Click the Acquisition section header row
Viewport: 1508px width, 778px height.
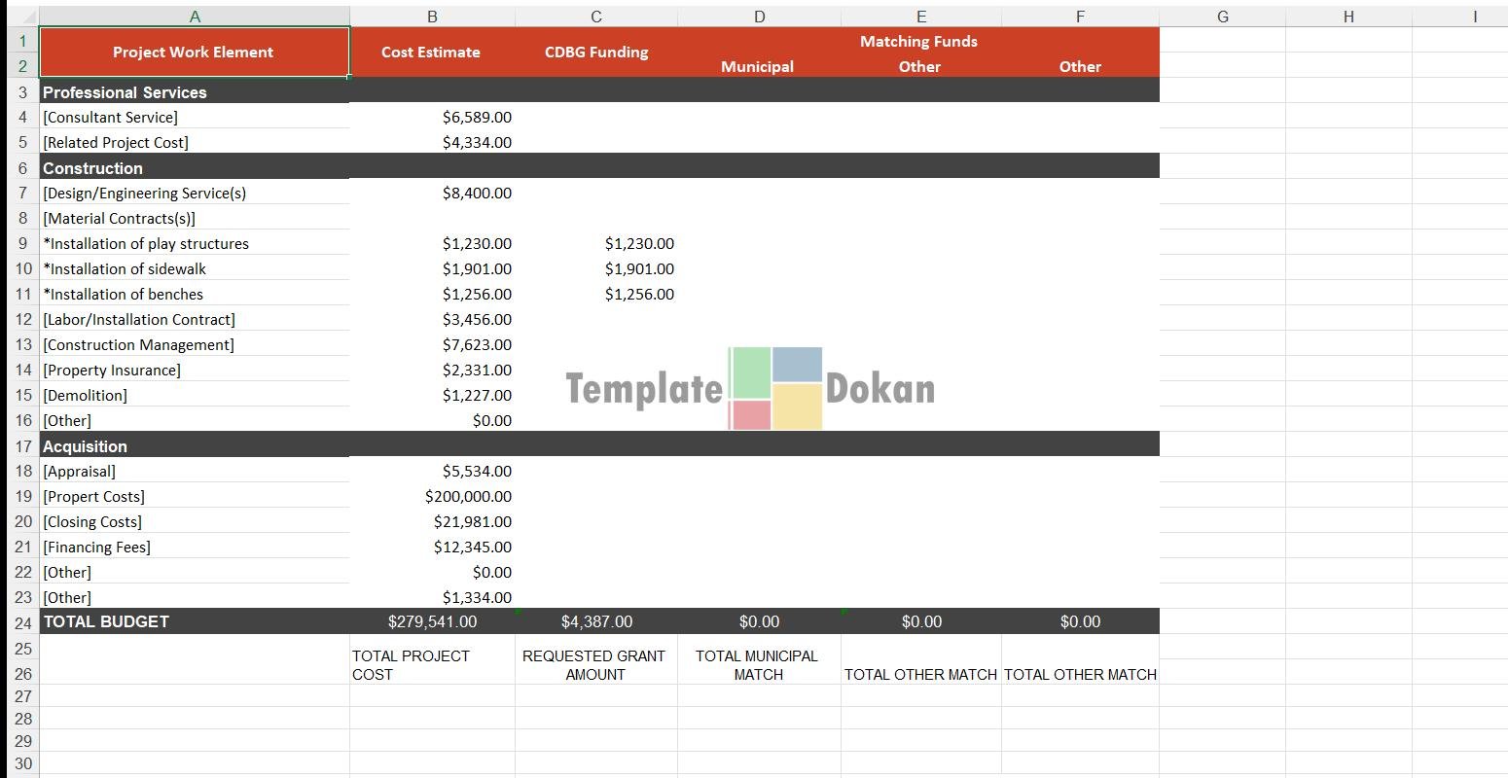(86, 446)
